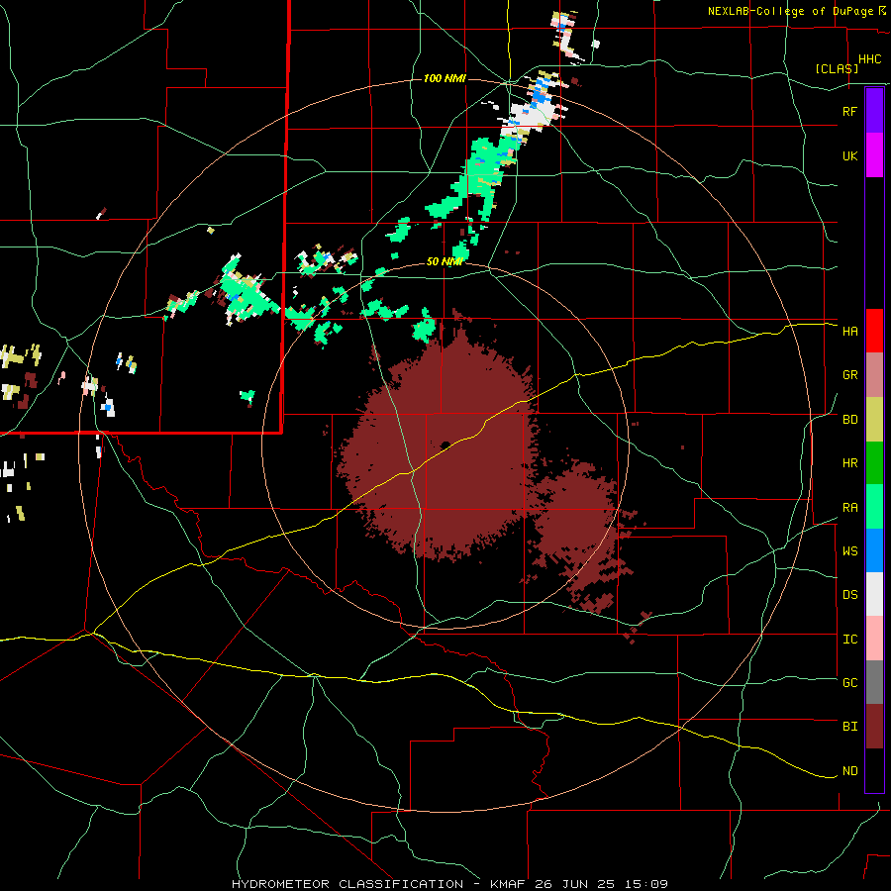
Task: Click the black radar site dot at map center
Action: [445, 445]
